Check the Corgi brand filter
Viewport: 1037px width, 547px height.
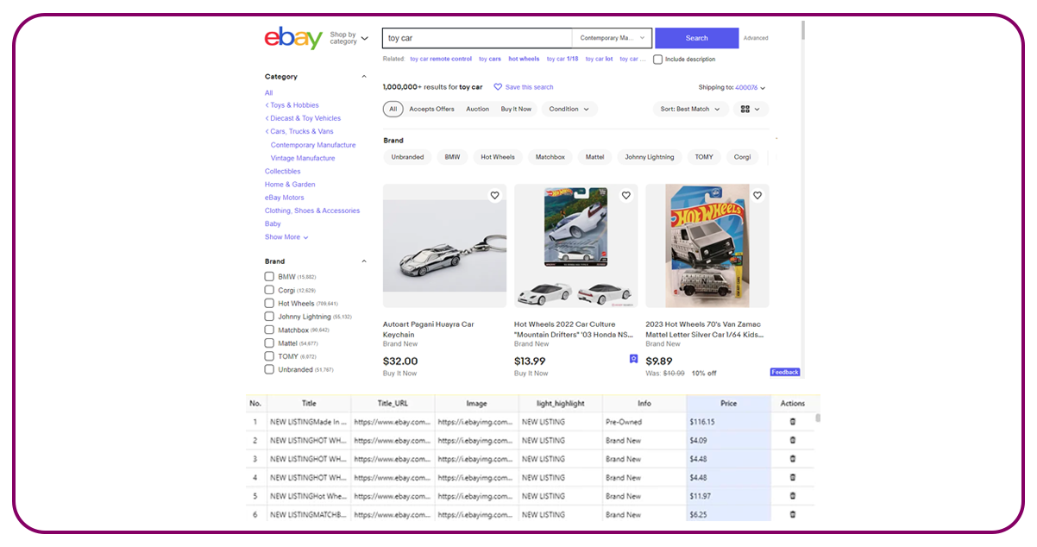point(269,290)
